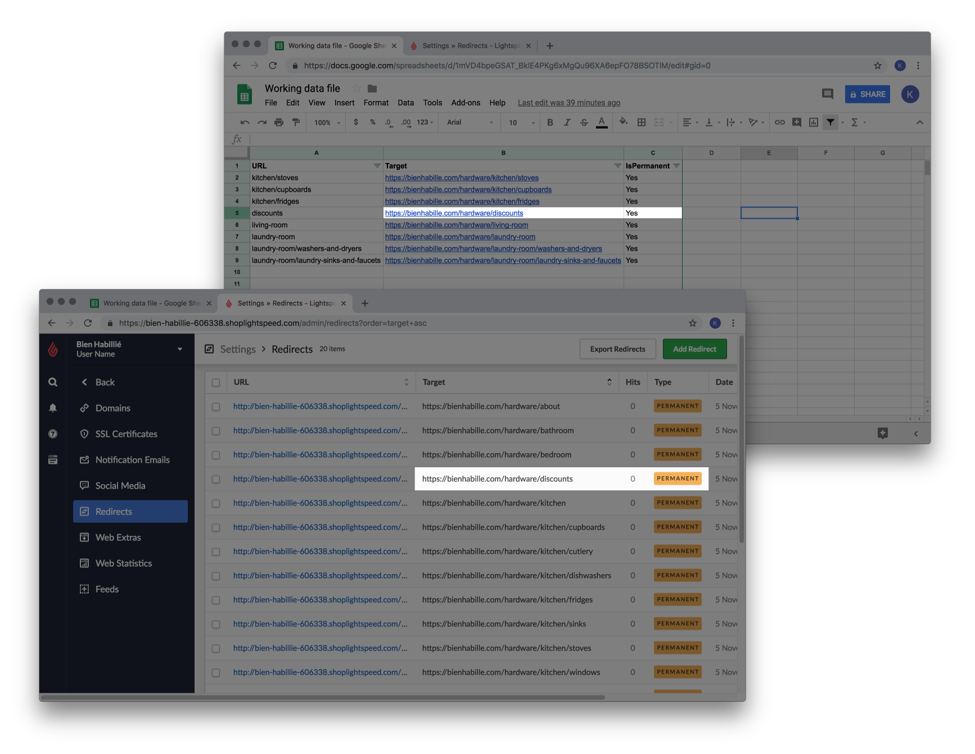Open text color picker in Sheets
The height and width of the screenshot is (754, 975).
click(602, 122)
